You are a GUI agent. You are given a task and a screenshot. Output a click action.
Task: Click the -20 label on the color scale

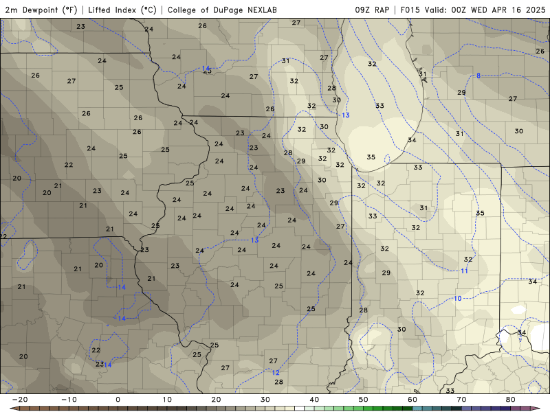click(x=20, y=400)
